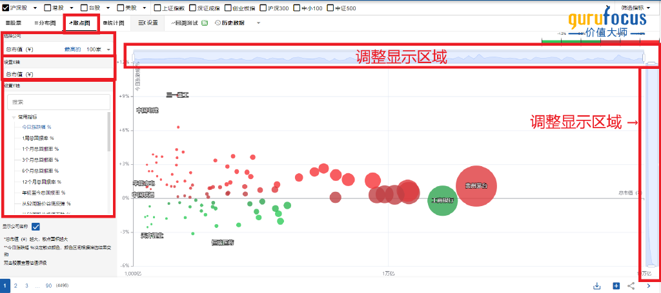
Task: Open the X-axis 总市值 selector
Action: (x=58, y=74)
